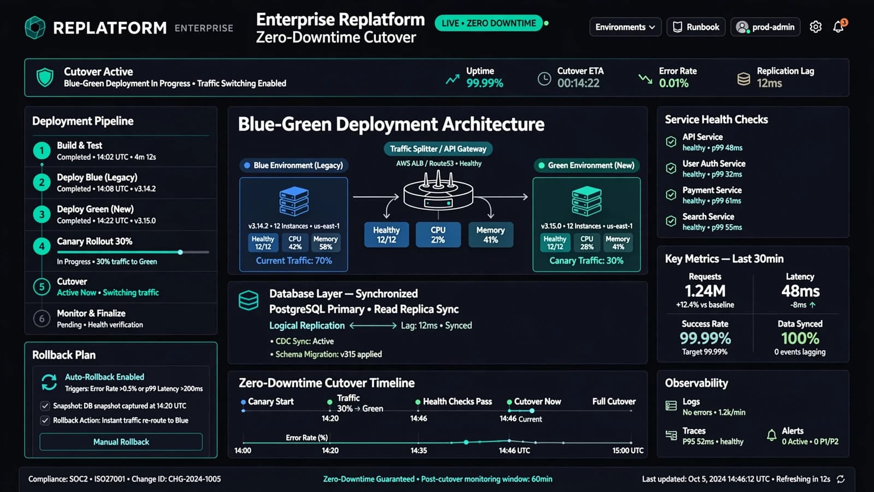874x492 pixels.
Task: Click the Change ID CHG-2024-1005 text
Action: (176, 479)
